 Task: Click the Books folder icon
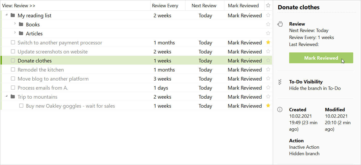[21, 24]
